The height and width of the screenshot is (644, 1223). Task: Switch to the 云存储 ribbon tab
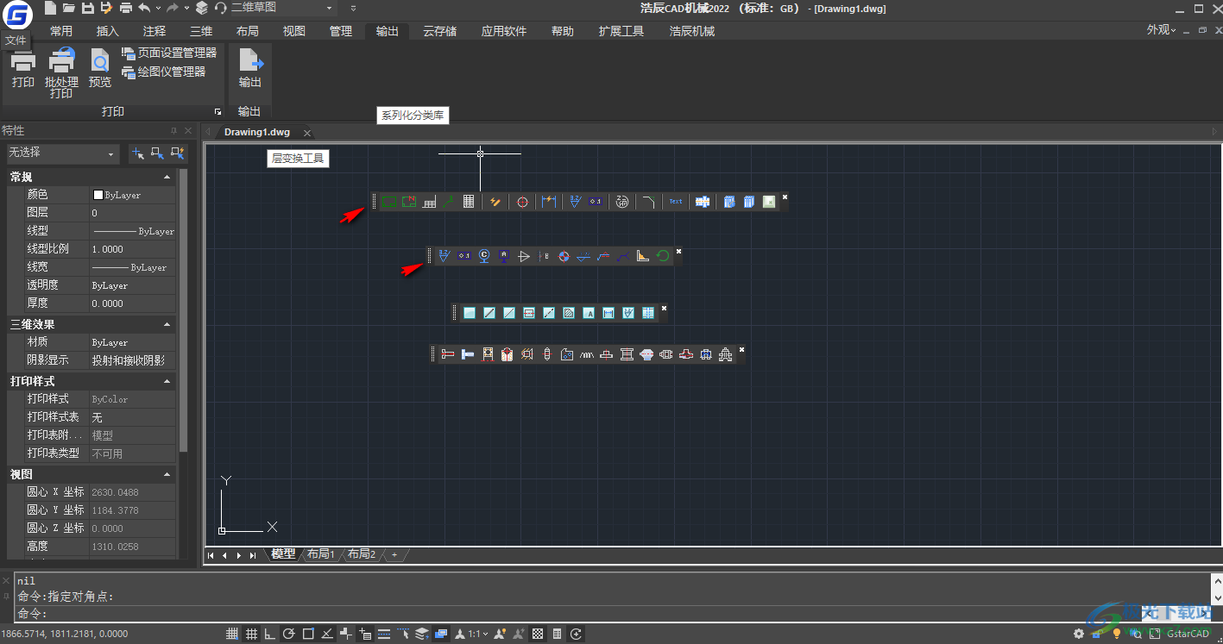tap(440, 31)
